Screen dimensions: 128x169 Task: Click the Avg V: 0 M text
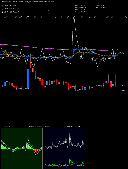[x=100, y=5]
